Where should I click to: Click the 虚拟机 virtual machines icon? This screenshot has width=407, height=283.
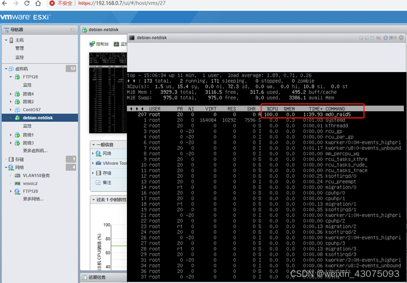pos(11,69)
